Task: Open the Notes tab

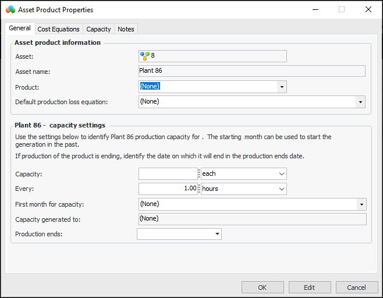Action: (126, 29)
